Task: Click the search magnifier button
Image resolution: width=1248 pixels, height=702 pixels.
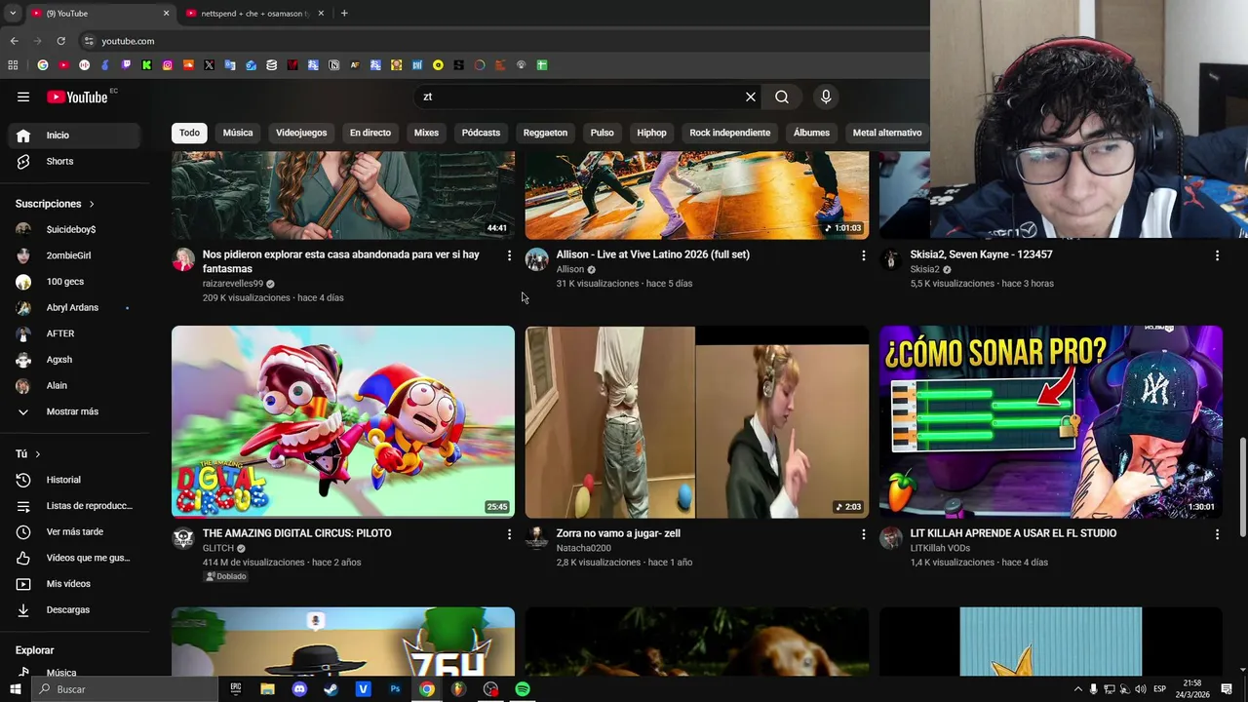Action: (x=782, y=97)
